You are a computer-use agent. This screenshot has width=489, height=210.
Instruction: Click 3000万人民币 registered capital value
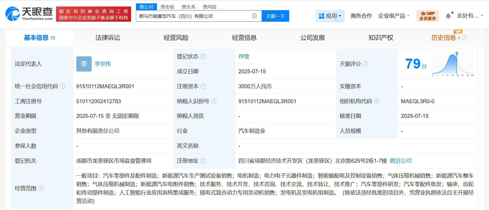pos(255,86)
